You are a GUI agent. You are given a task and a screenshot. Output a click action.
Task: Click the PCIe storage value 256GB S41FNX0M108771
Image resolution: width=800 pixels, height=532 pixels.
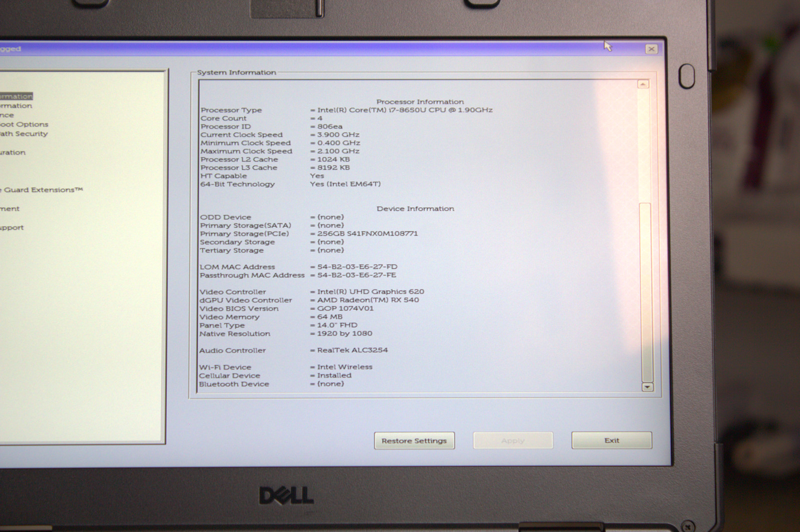[x=367, y=233]
